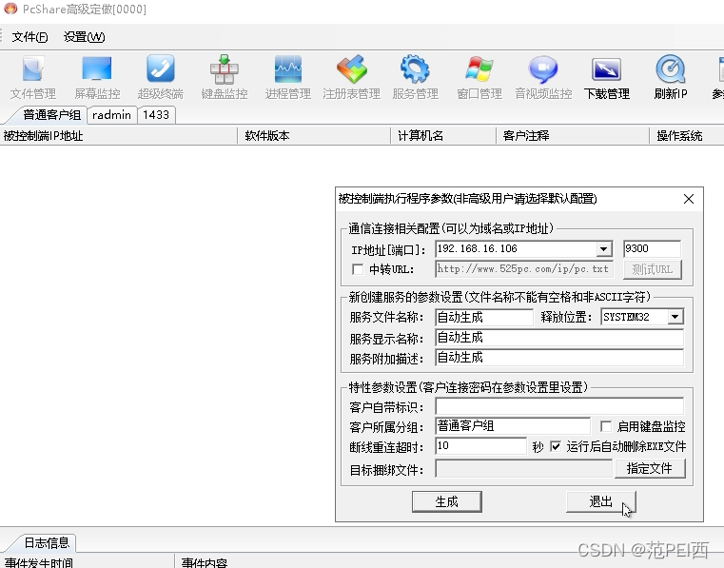Expand the 释放位置 SYSTEM32 dropdown
The width and height of the screenshot is (724, 568).
point(675,317)
